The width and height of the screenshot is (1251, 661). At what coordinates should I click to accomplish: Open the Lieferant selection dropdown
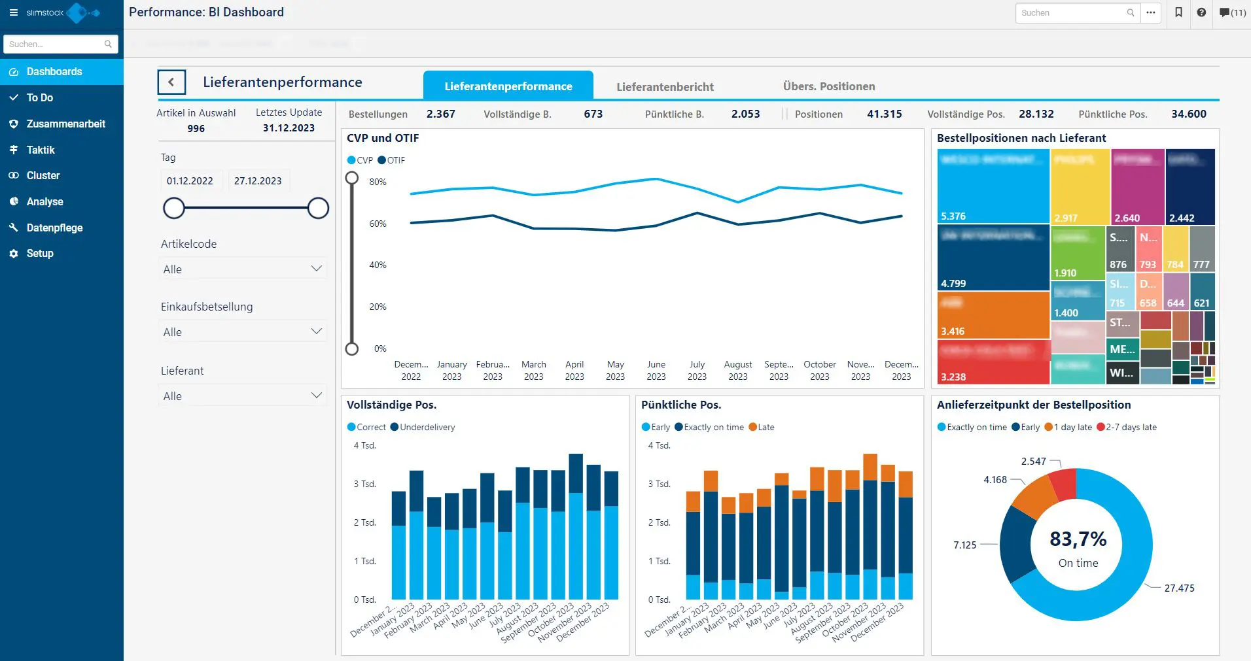click(x=243, y=395)
